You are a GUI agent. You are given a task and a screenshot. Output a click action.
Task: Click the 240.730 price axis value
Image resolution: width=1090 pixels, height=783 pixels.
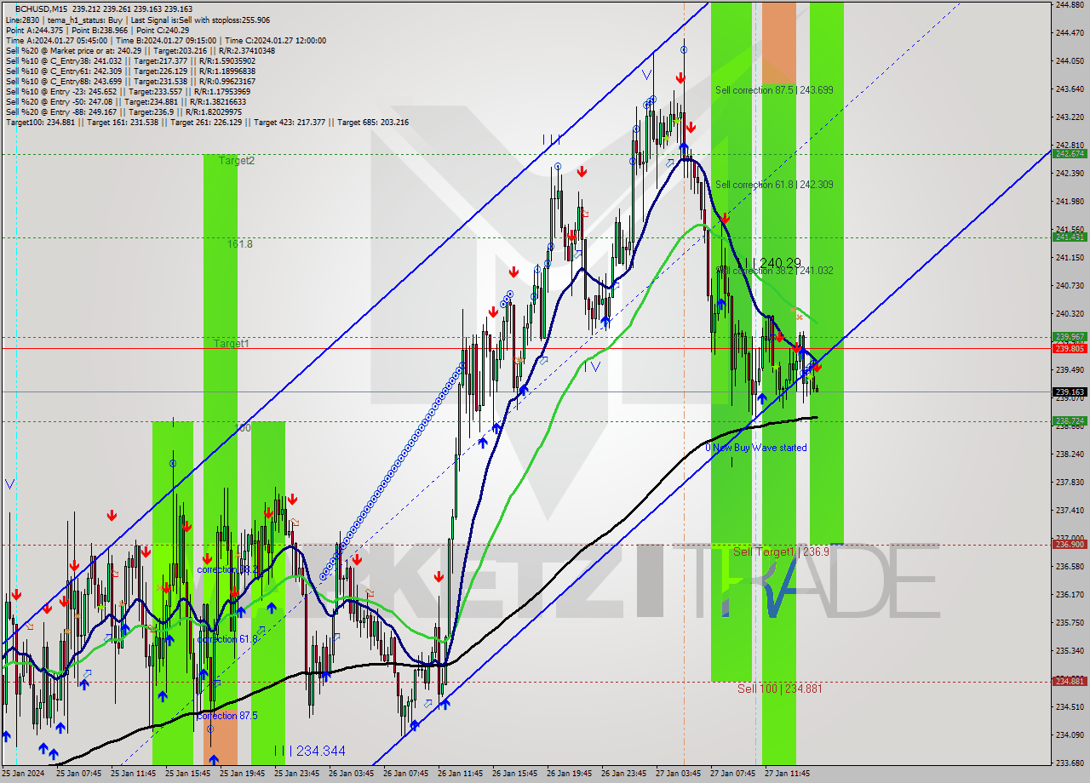point(1070,285)
